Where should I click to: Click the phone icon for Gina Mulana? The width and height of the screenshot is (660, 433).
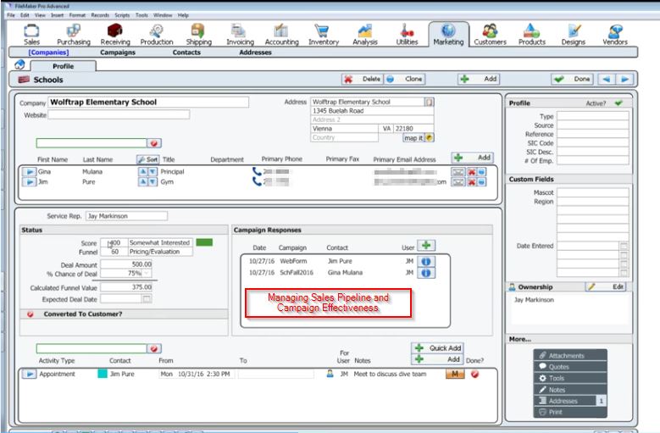point(257,171)
